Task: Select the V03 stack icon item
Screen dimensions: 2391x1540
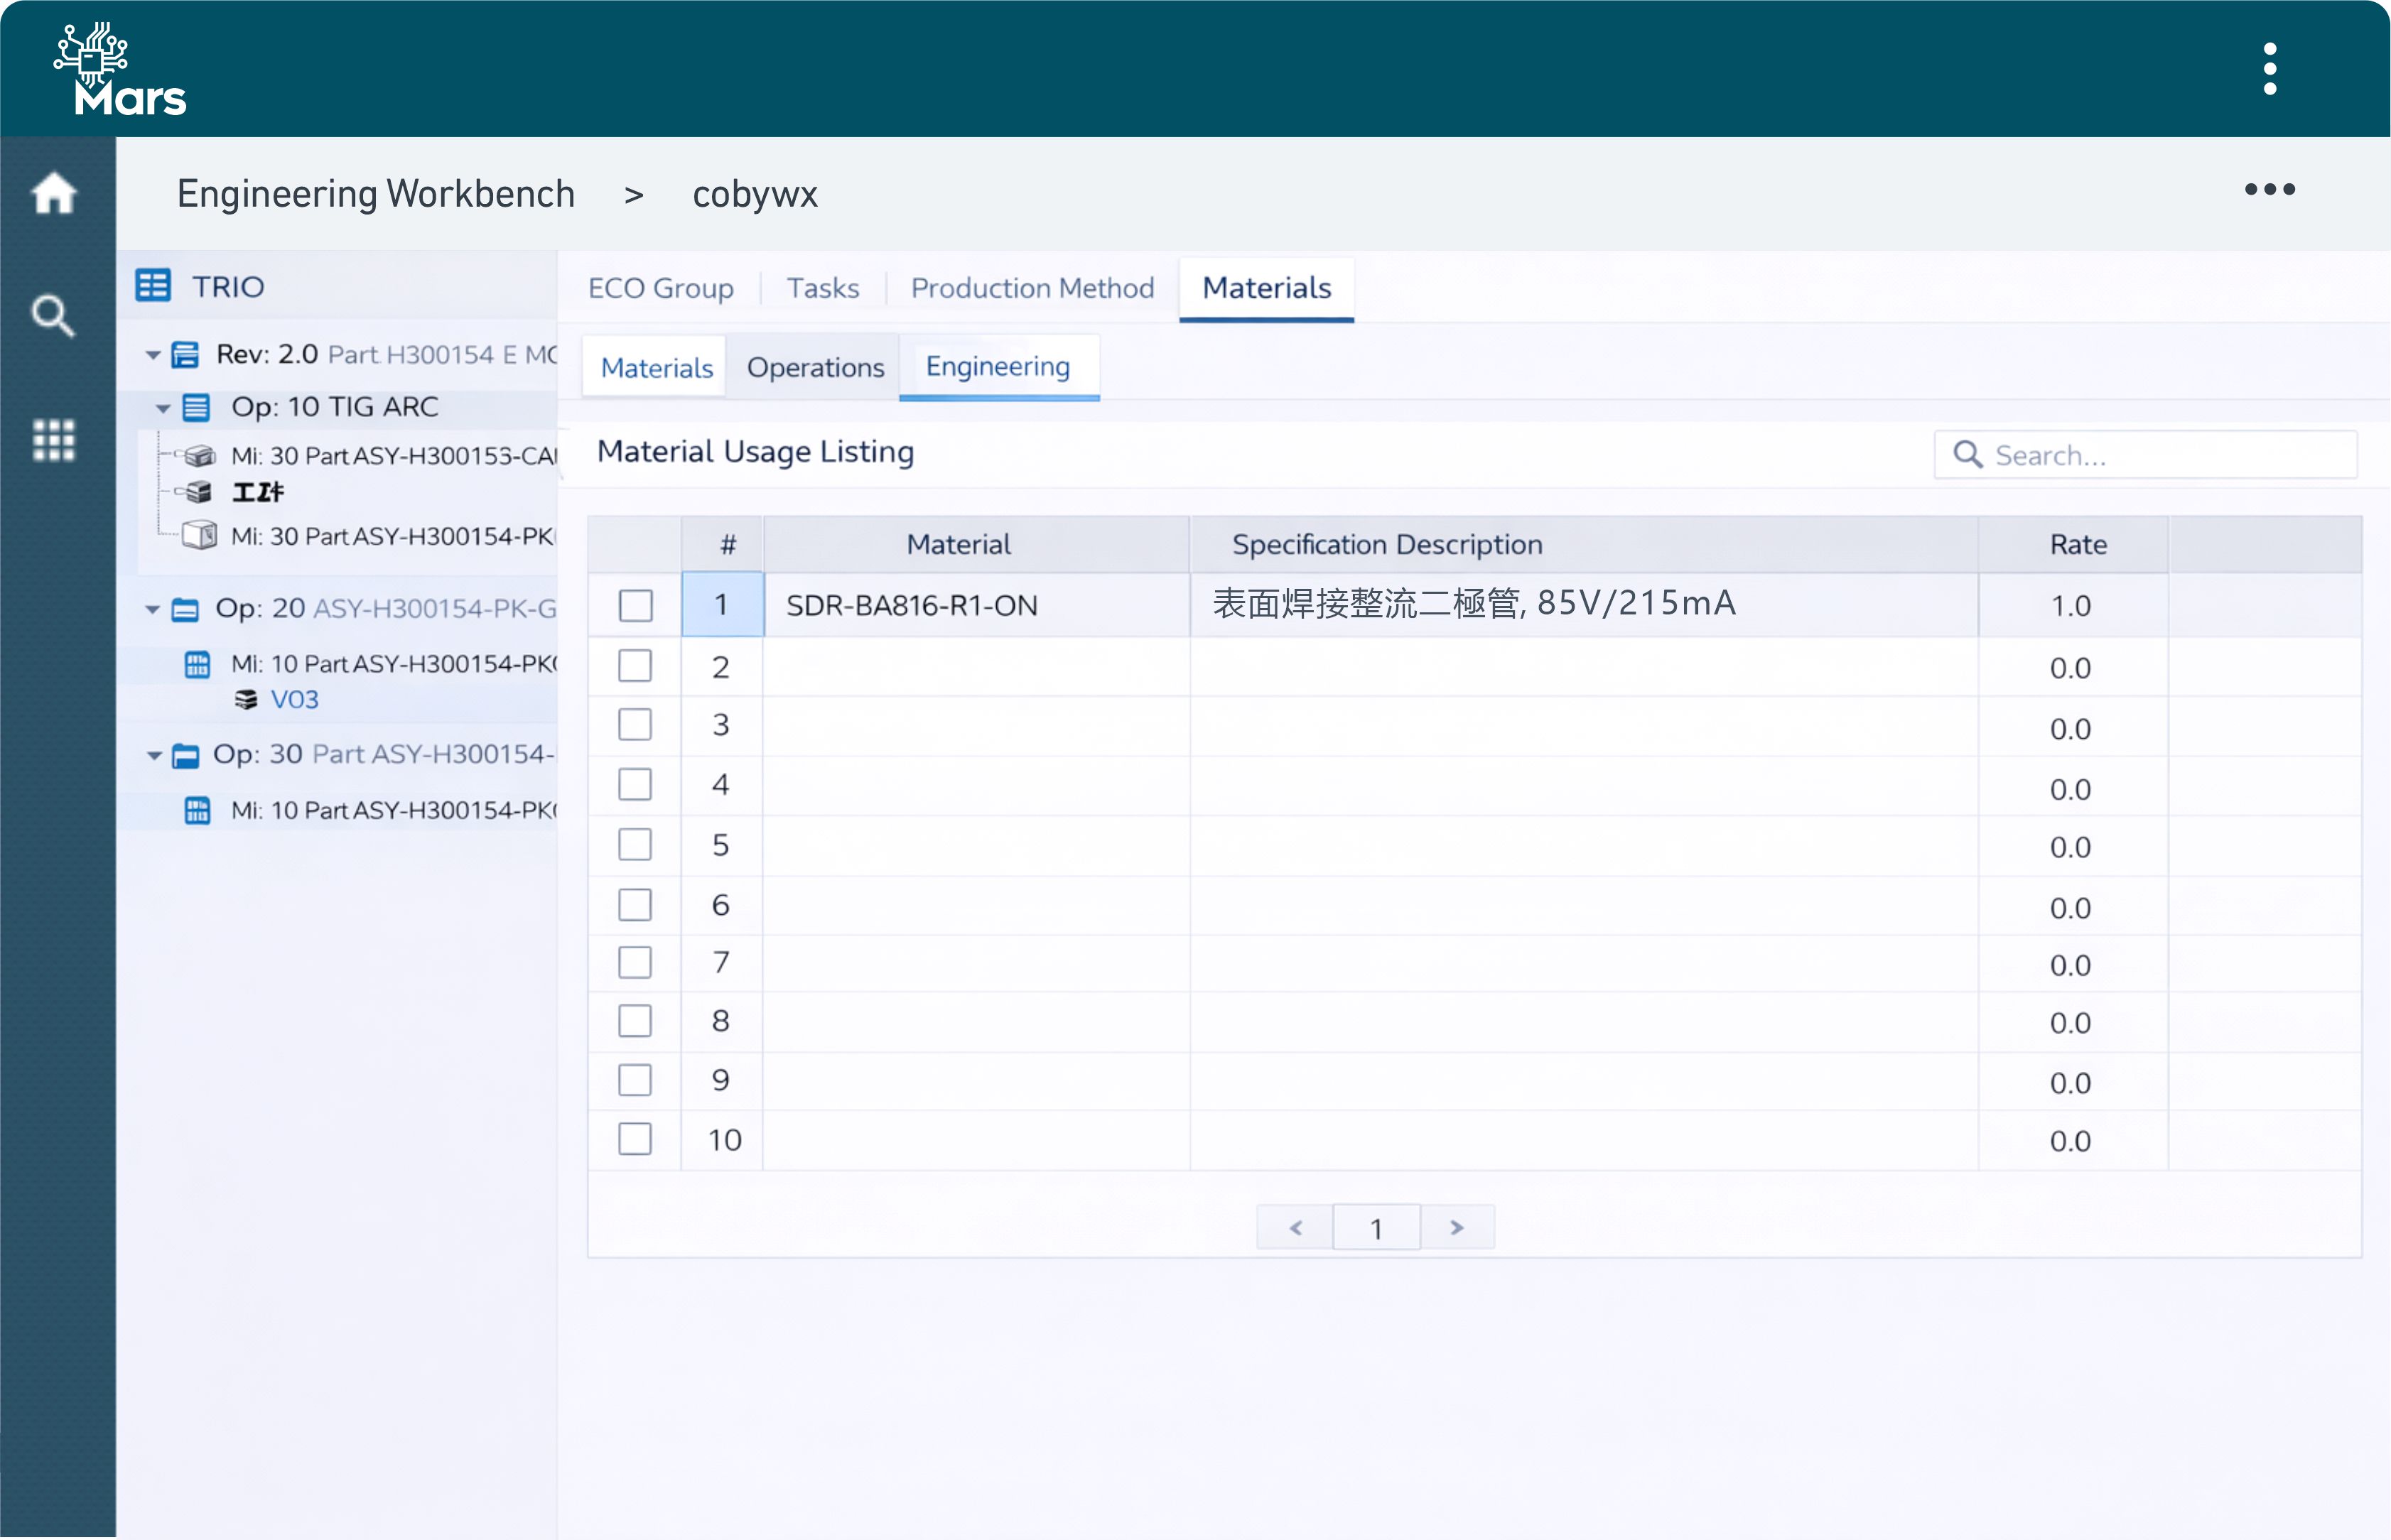Action: coord(246,700)
